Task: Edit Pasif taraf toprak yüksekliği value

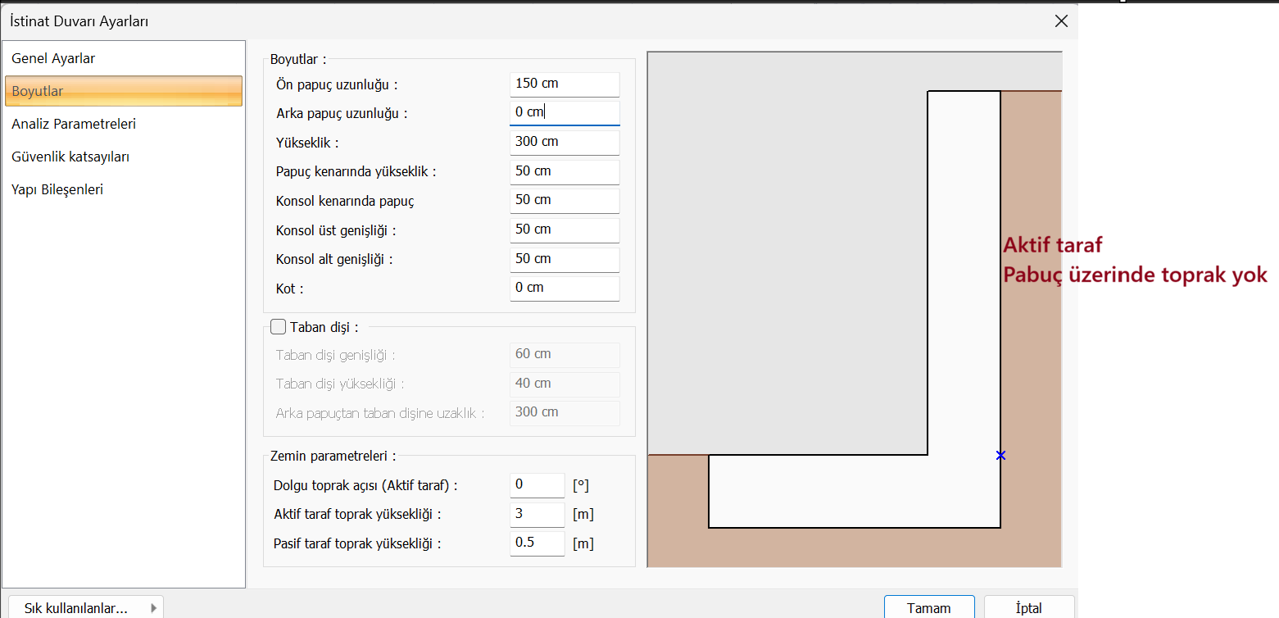Action: (537, 543)
